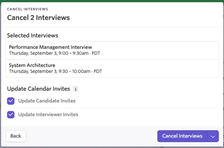Go back with the Back button
224x148 pixels.
pyautogui.click(x=16, y=136)
